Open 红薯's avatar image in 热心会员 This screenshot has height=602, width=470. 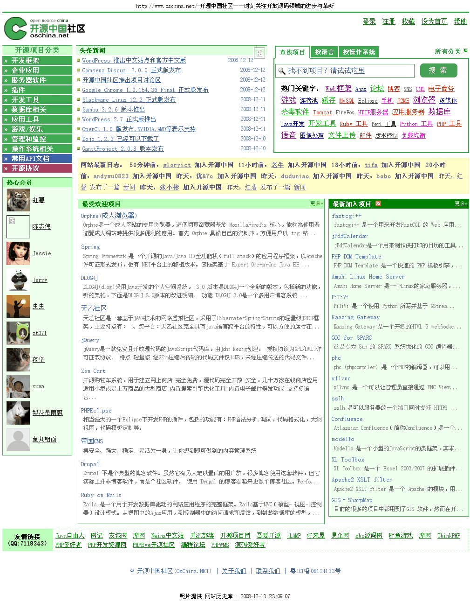18,200
